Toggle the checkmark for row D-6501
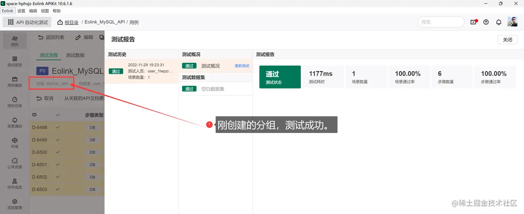Viewport: 524px width, 214px height. [58, 165]
